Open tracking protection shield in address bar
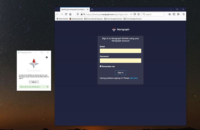Screen dimensions: 200x130 pos(78,14)
